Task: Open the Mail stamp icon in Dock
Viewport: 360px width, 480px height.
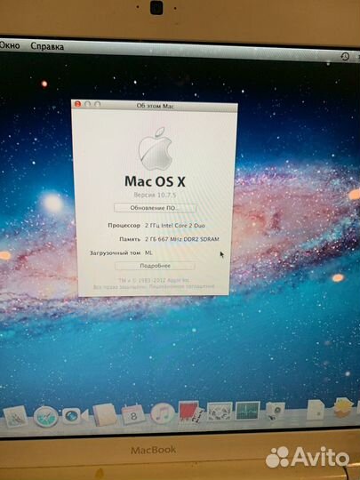Action: coord(15,417)
